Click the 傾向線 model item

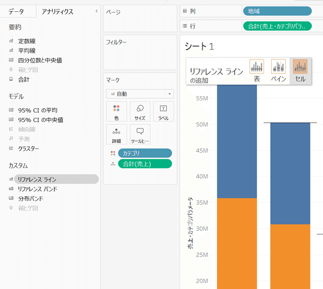[27, 129]
